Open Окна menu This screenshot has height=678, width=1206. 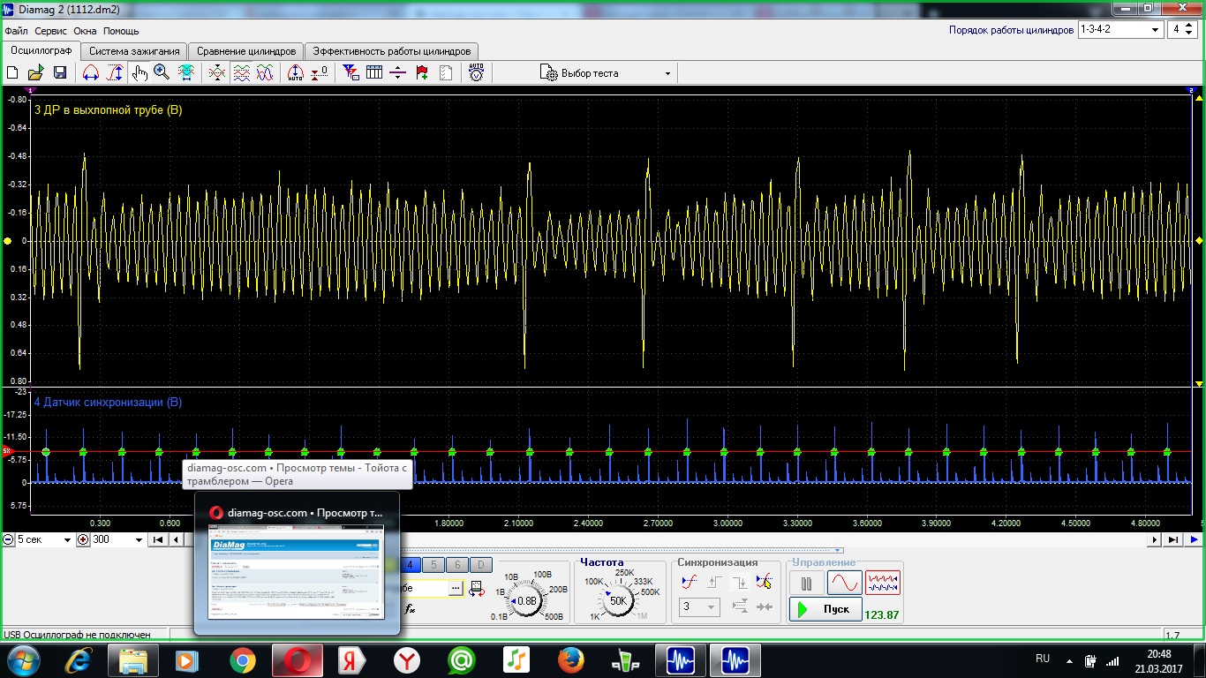pyautogui.click(x=86, y=31)
